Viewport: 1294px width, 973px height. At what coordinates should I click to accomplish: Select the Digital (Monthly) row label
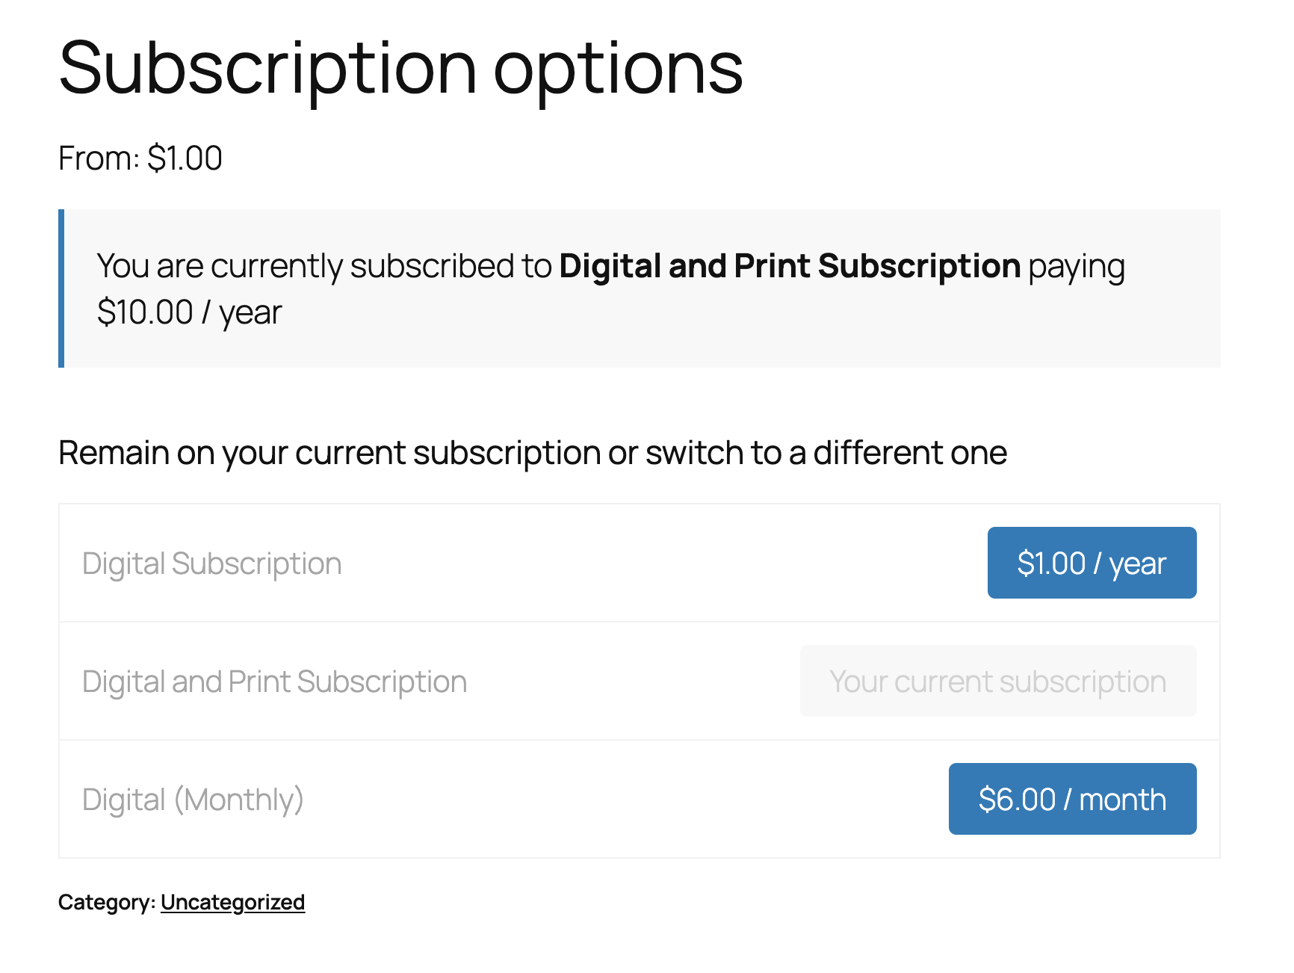tap(194, 798)
